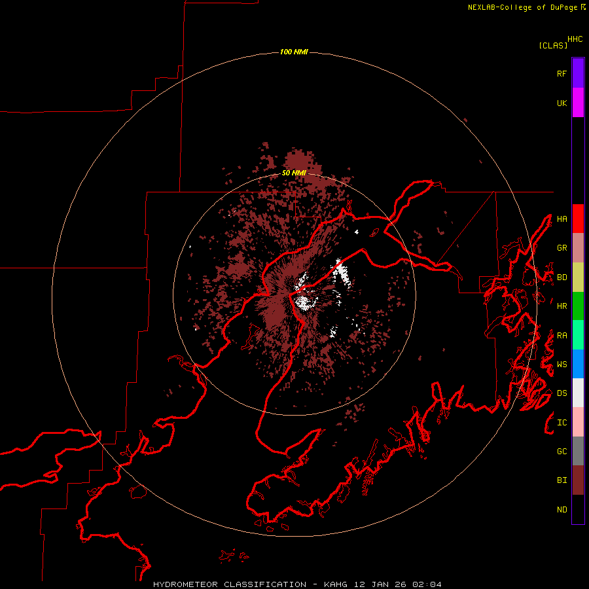
Task: Click the RF legend label
Action: 562,73
